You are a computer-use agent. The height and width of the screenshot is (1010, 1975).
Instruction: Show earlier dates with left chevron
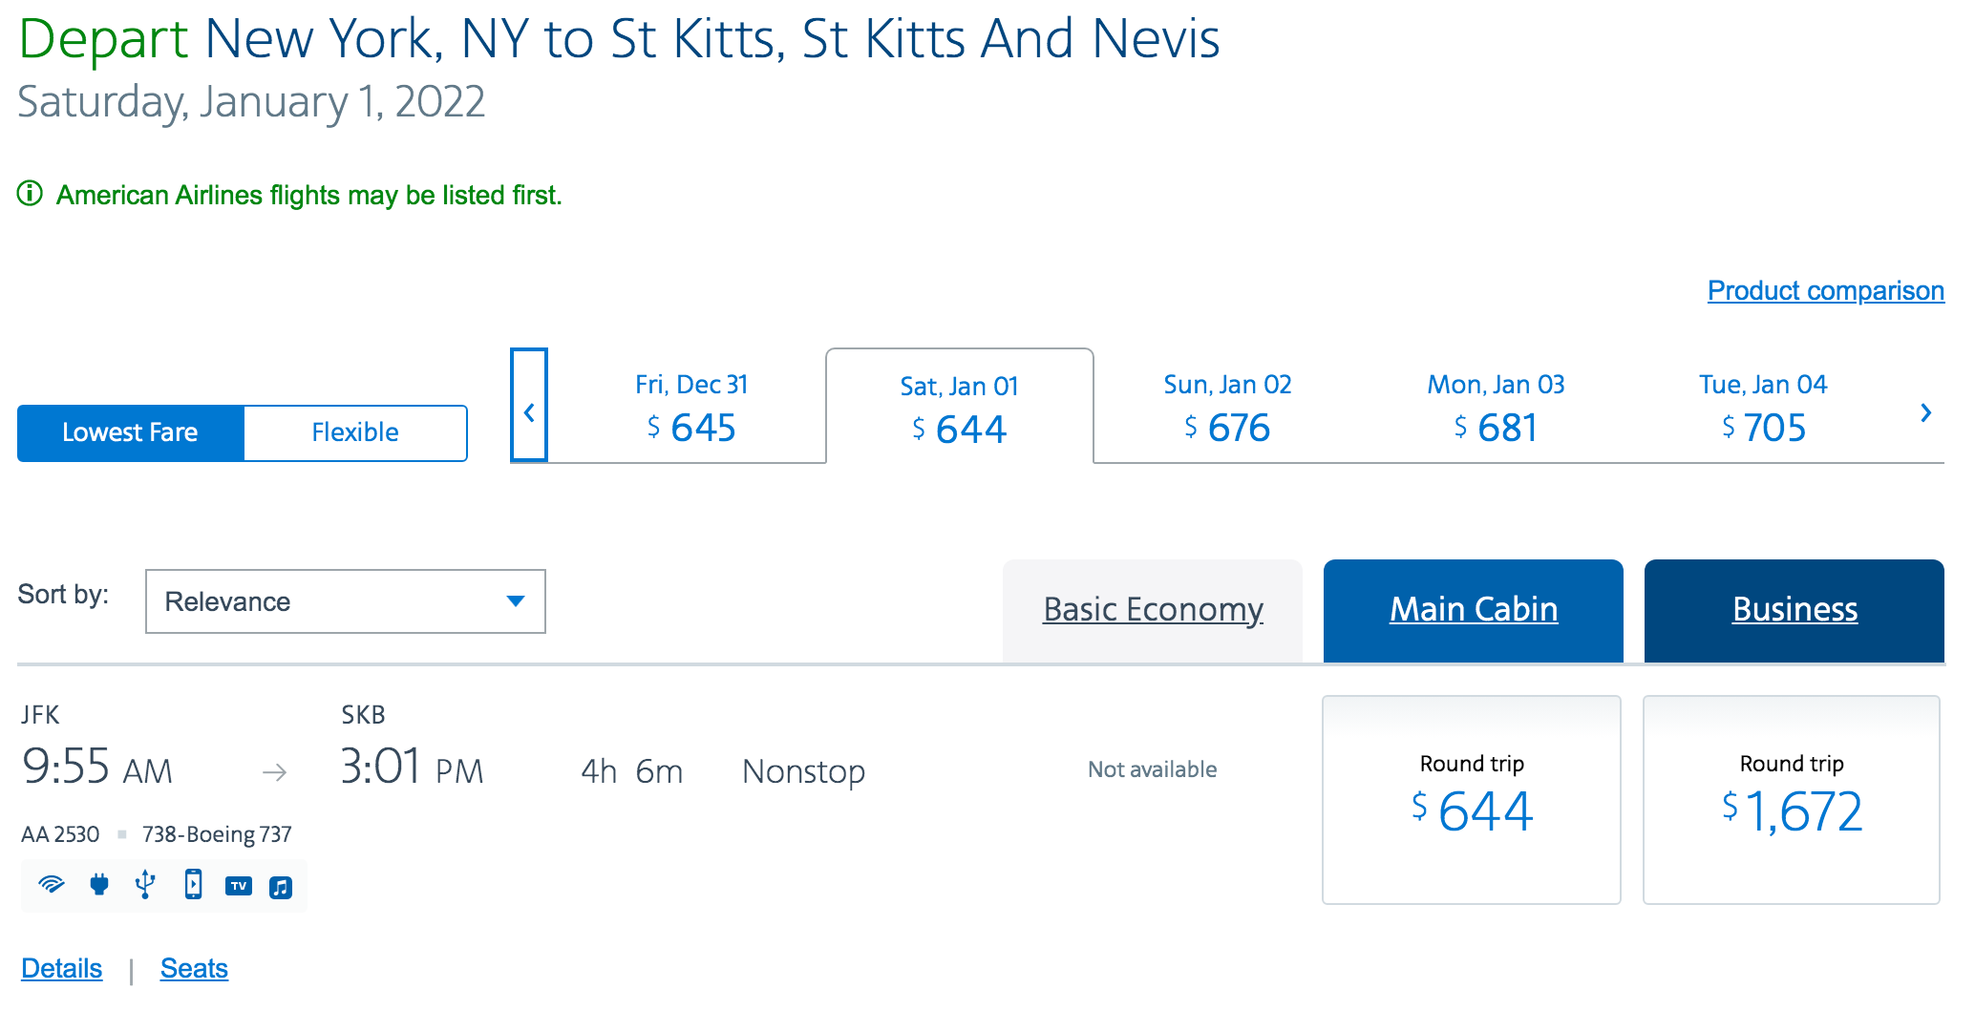529,412
